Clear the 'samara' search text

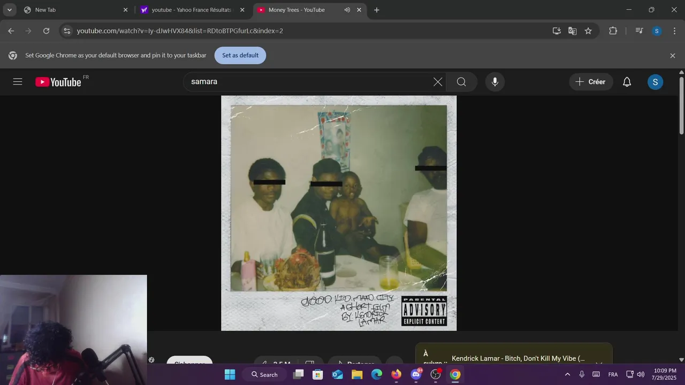[438, 82]
